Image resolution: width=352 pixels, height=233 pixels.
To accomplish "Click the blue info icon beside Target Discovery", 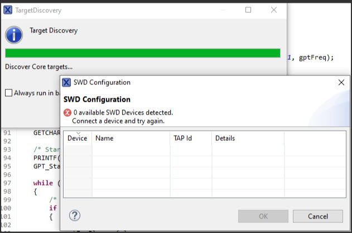I will pos(14,35).
